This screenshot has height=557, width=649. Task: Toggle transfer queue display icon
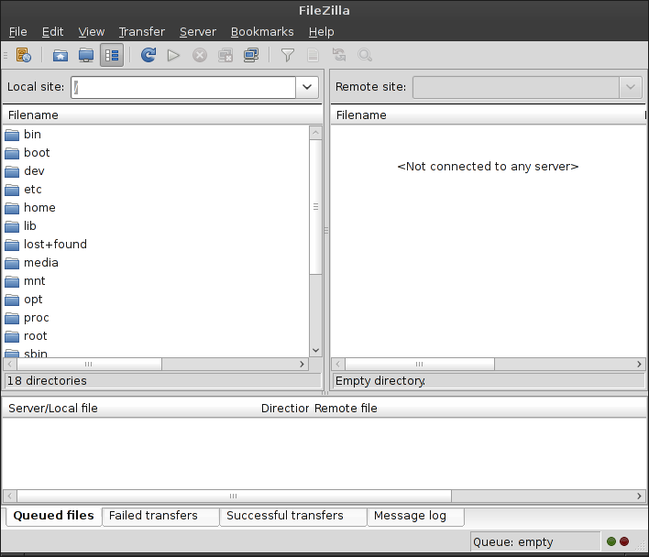click(112, 55)
